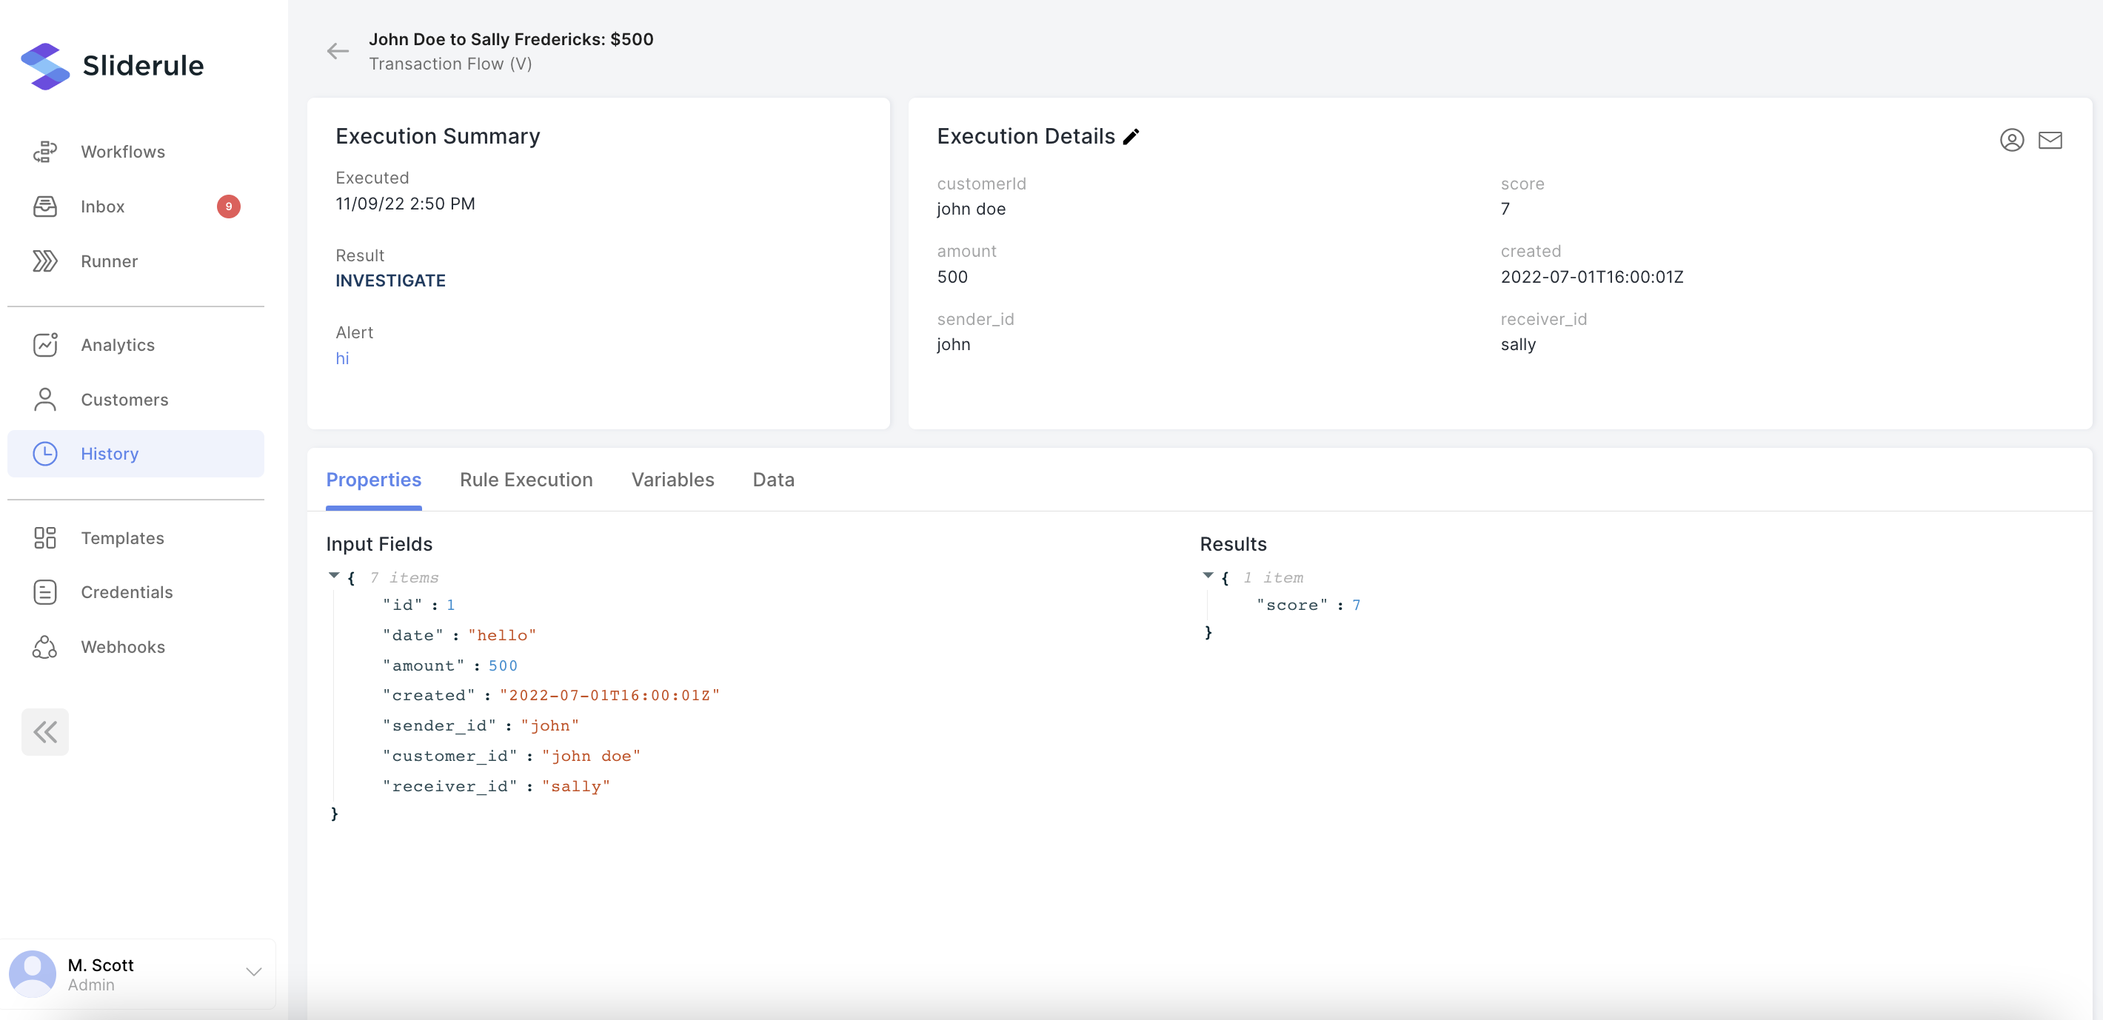Click the 'hi' alert link
Screen dimensions: 2103x1020
click(x=342, y=359)
